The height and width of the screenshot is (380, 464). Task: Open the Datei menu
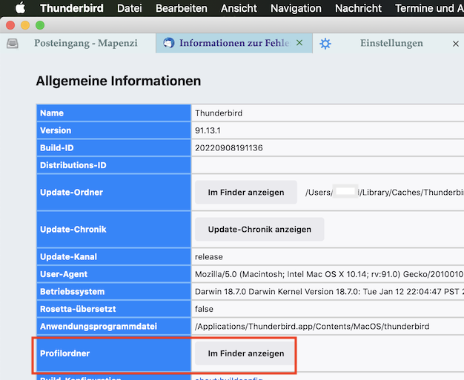(x=129, y=8)
